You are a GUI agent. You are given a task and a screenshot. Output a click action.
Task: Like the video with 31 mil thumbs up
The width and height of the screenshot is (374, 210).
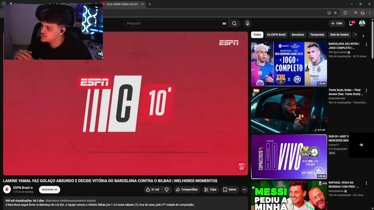[x=153, y=190]
